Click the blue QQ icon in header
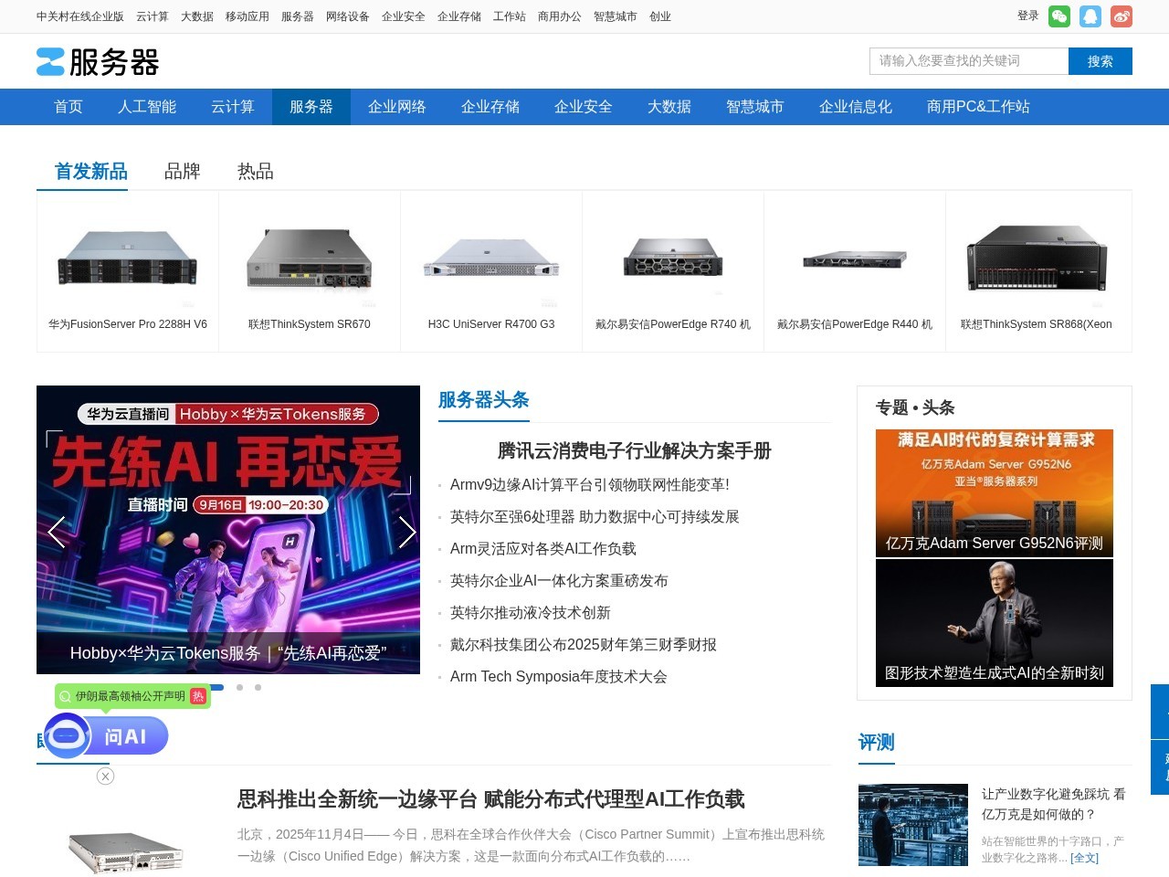Image resolution: width=1169 pixels, height=877 pixels. point(1090,16)
